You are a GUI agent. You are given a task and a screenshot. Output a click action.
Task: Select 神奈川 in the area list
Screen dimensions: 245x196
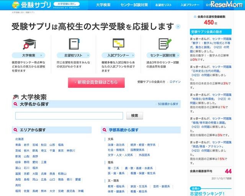(71, 151)
